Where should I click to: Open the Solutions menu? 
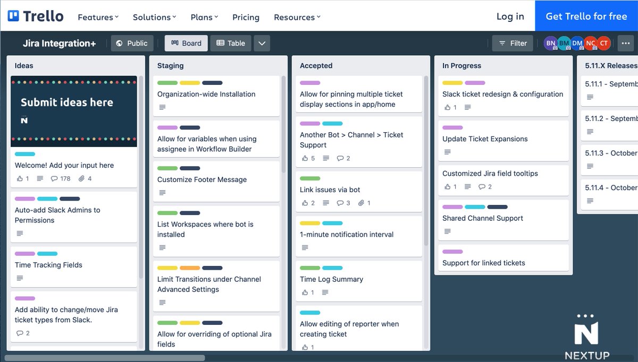[154, 18]
